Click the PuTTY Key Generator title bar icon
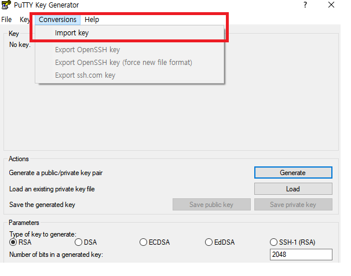Screen dimensions: 351x276 6,5
